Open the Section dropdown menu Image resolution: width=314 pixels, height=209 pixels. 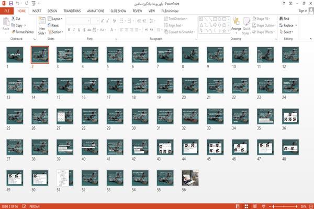(55, 32)
